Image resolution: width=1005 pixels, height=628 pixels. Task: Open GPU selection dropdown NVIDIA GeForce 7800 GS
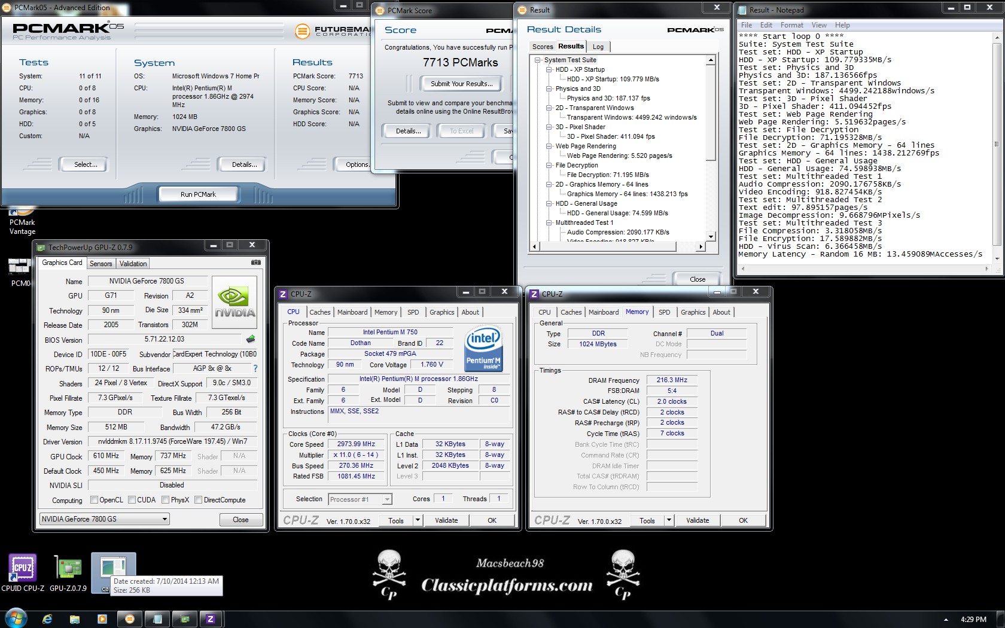pyautogui.click(x=105, y=519)
